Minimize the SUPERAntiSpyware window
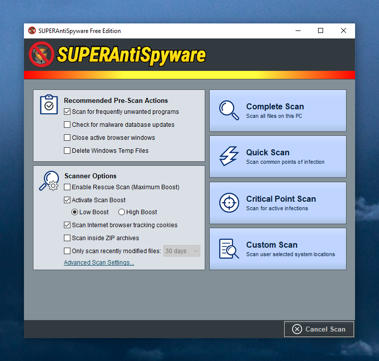This screenshot has height=361, width=379. 298,30
